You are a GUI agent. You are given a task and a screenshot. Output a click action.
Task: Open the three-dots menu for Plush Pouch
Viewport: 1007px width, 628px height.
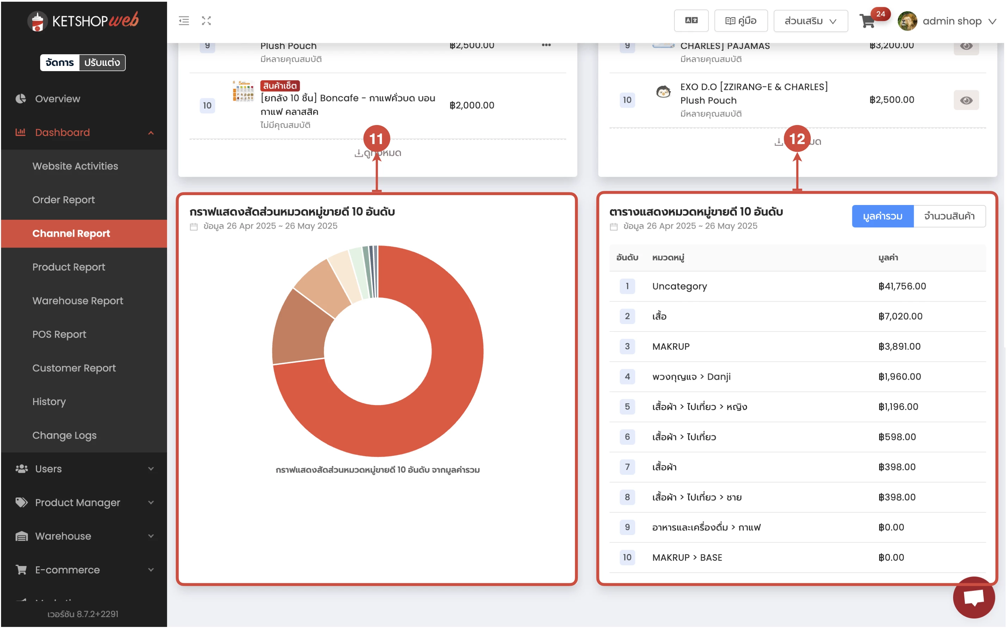pos(546,45)
